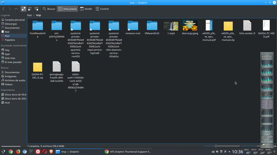The image size is (277, 155).
Task: Launch Vivaldi from the taskbar
Action: click(38, 152)
